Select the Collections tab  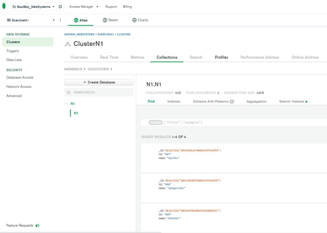(167, 57)
